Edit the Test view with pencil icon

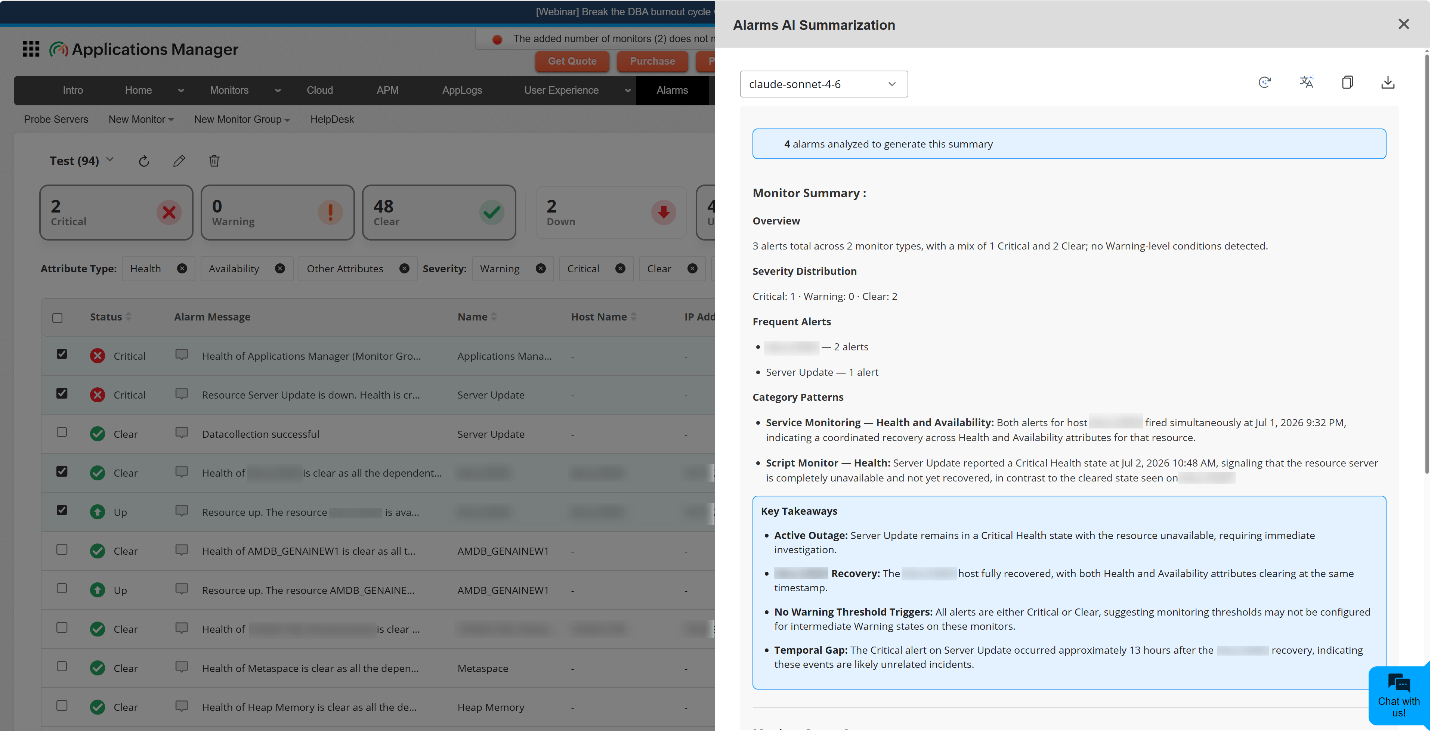tap(179, 161)
